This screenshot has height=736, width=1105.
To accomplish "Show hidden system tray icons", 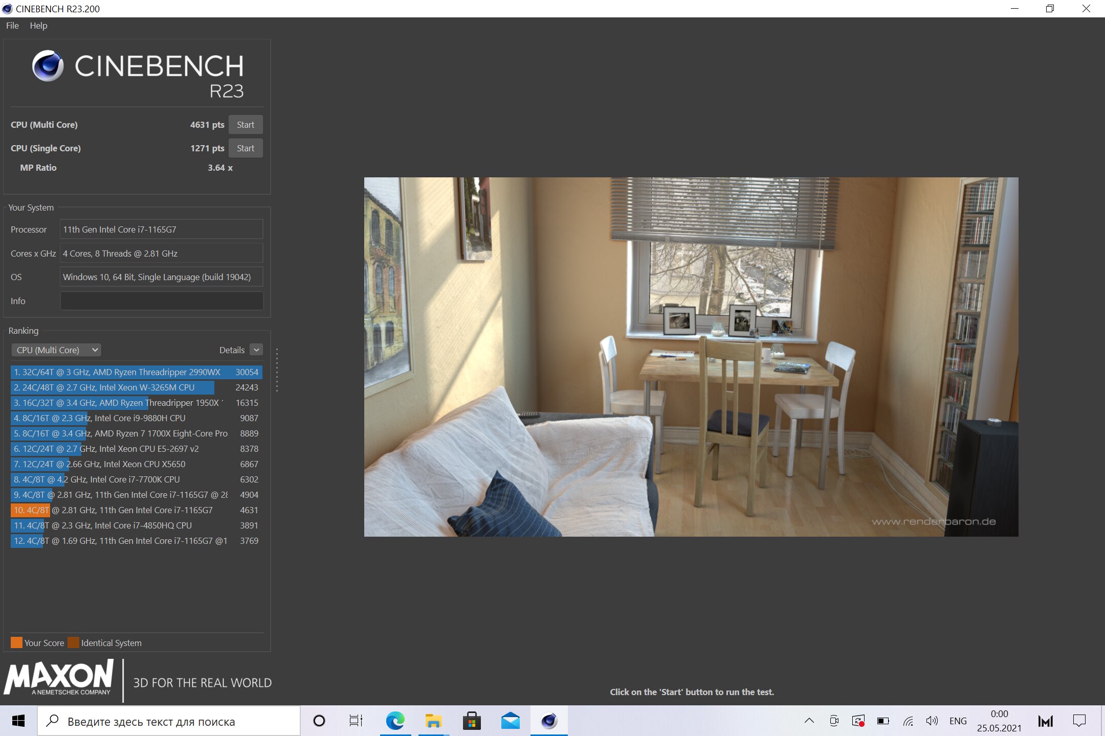I will [x=809, y=721].
